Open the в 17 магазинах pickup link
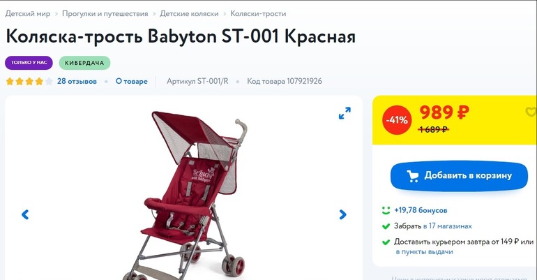 [x=447, y=226]
